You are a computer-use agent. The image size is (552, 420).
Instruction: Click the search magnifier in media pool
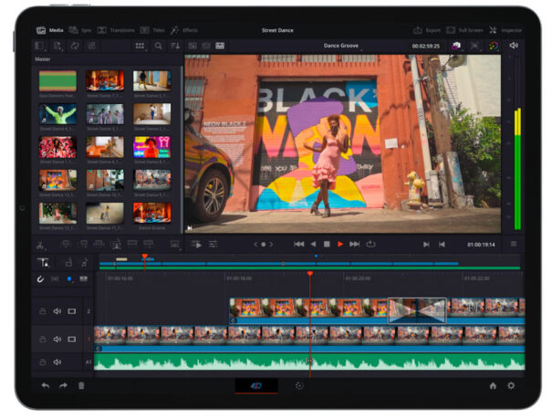pyautogui.click(x=158, y=45)
